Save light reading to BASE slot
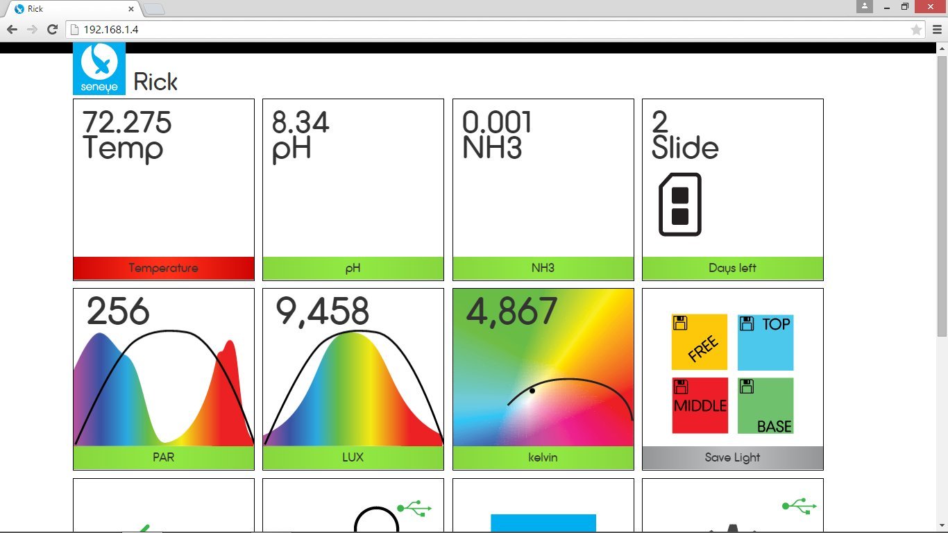Image resolution: width=948 pixels, height=533 pixels. tap(765, 405)
